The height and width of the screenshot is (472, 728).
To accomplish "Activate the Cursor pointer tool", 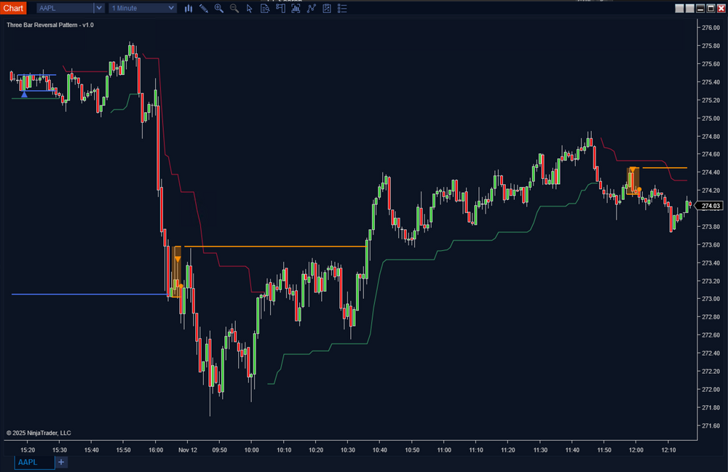I will [x=249, y=8].
